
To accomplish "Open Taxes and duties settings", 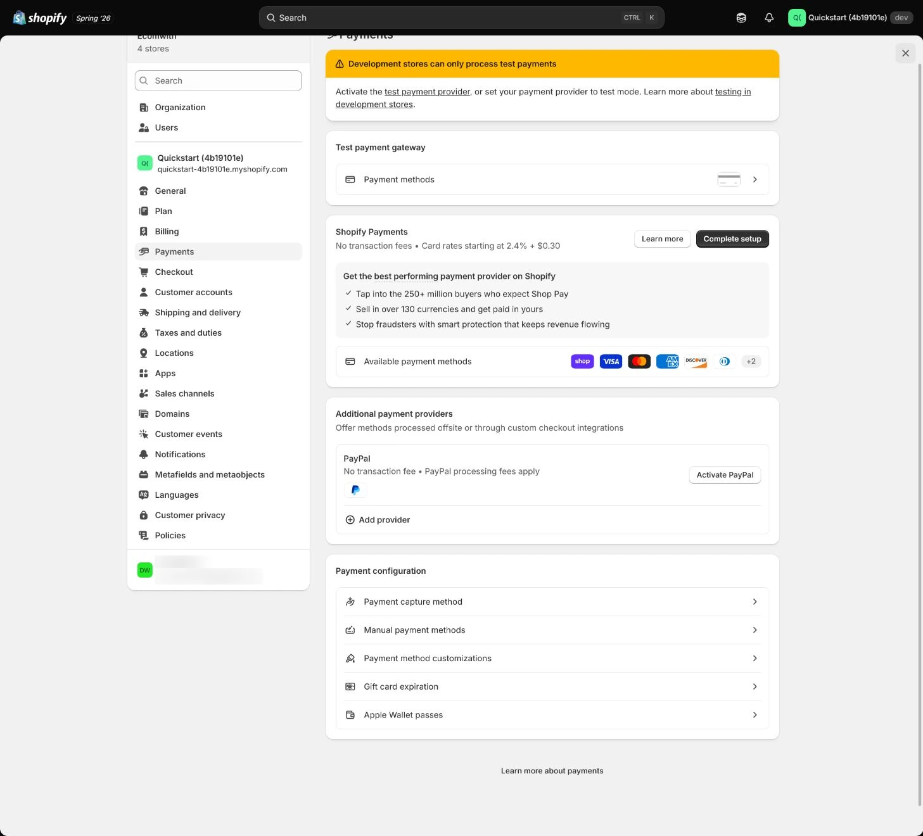I will 218,333.
